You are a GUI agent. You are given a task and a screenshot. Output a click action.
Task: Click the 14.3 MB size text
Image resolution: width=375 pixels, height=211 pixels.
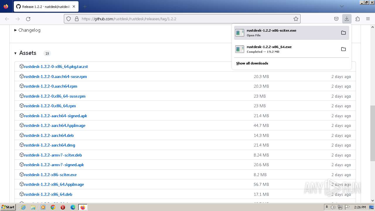[x=261, y=135]
